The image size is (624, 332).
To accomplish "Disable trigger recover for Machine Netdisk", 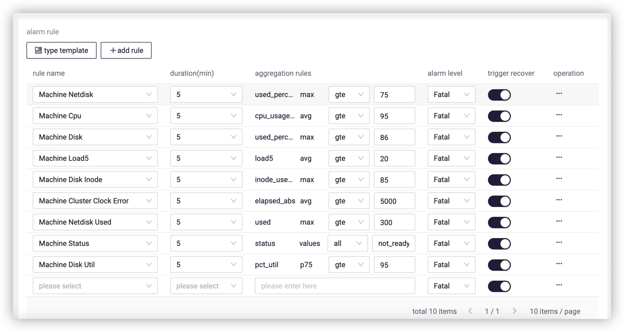I will point(499,95).
